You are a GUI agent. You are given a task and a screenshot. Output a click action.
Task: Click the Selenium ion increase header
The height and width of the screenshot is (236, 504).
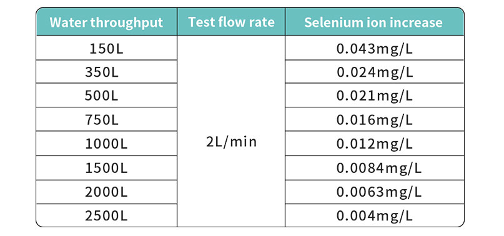[375, 22]
